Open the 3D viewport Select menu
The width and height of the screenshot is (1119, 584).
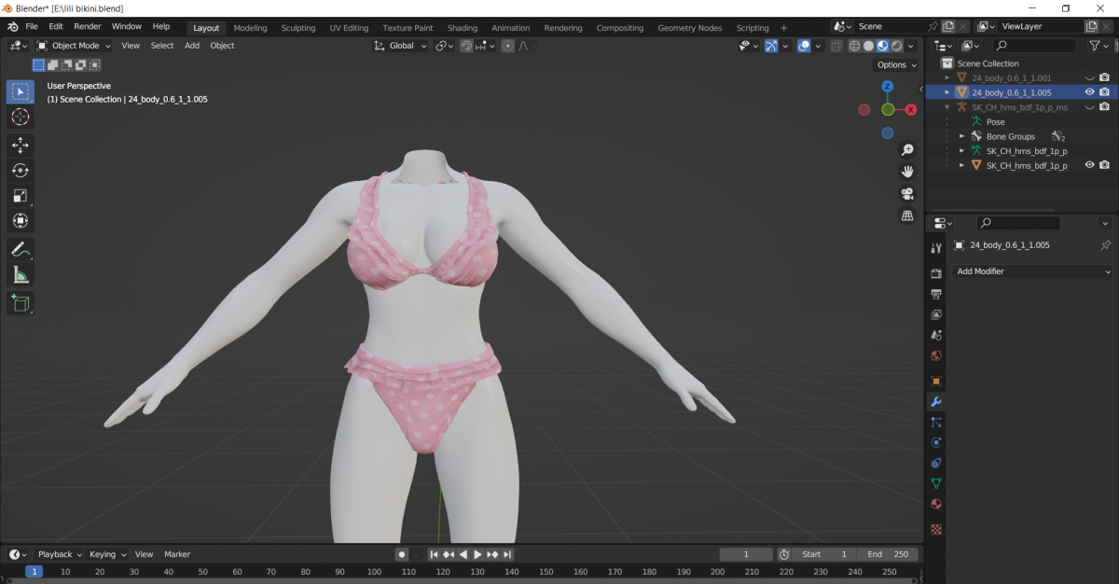click(162, 46)
